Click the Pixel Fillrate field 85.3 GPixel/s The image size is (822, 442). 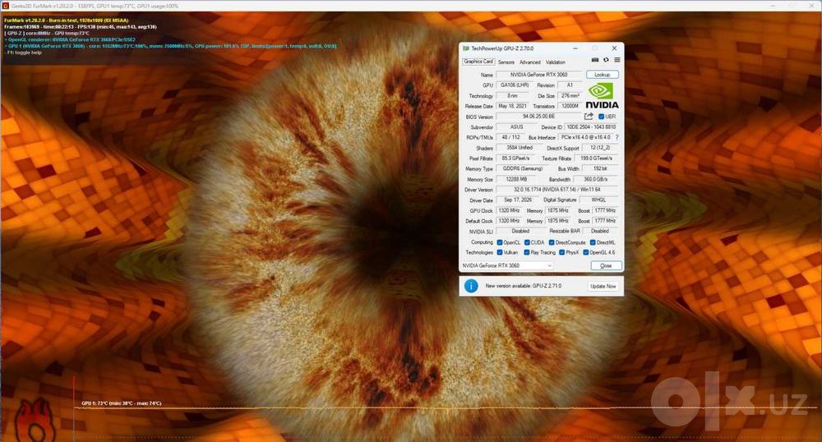click(515, 159)
